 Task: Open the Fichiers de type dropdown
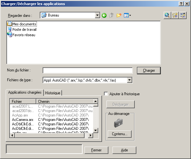click(129, 80)
